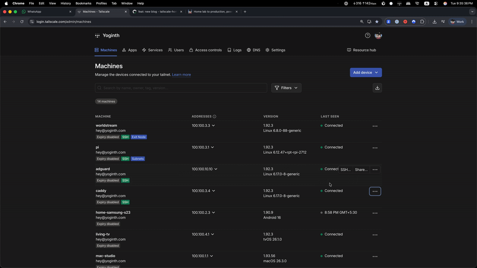477x268 pixels.
Task: Open three-dot menu for worldstream machine
Action: coord(375,126)
